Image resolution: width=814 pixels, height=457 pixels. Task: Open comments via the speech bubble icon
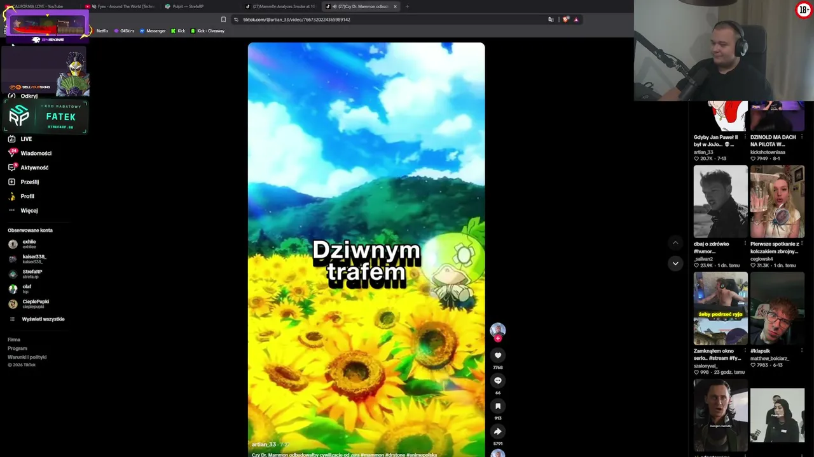point(498,381)
